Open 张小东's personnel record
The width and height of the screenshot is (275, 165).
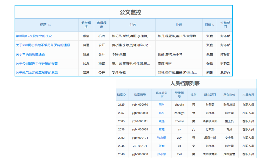point(161,154)
